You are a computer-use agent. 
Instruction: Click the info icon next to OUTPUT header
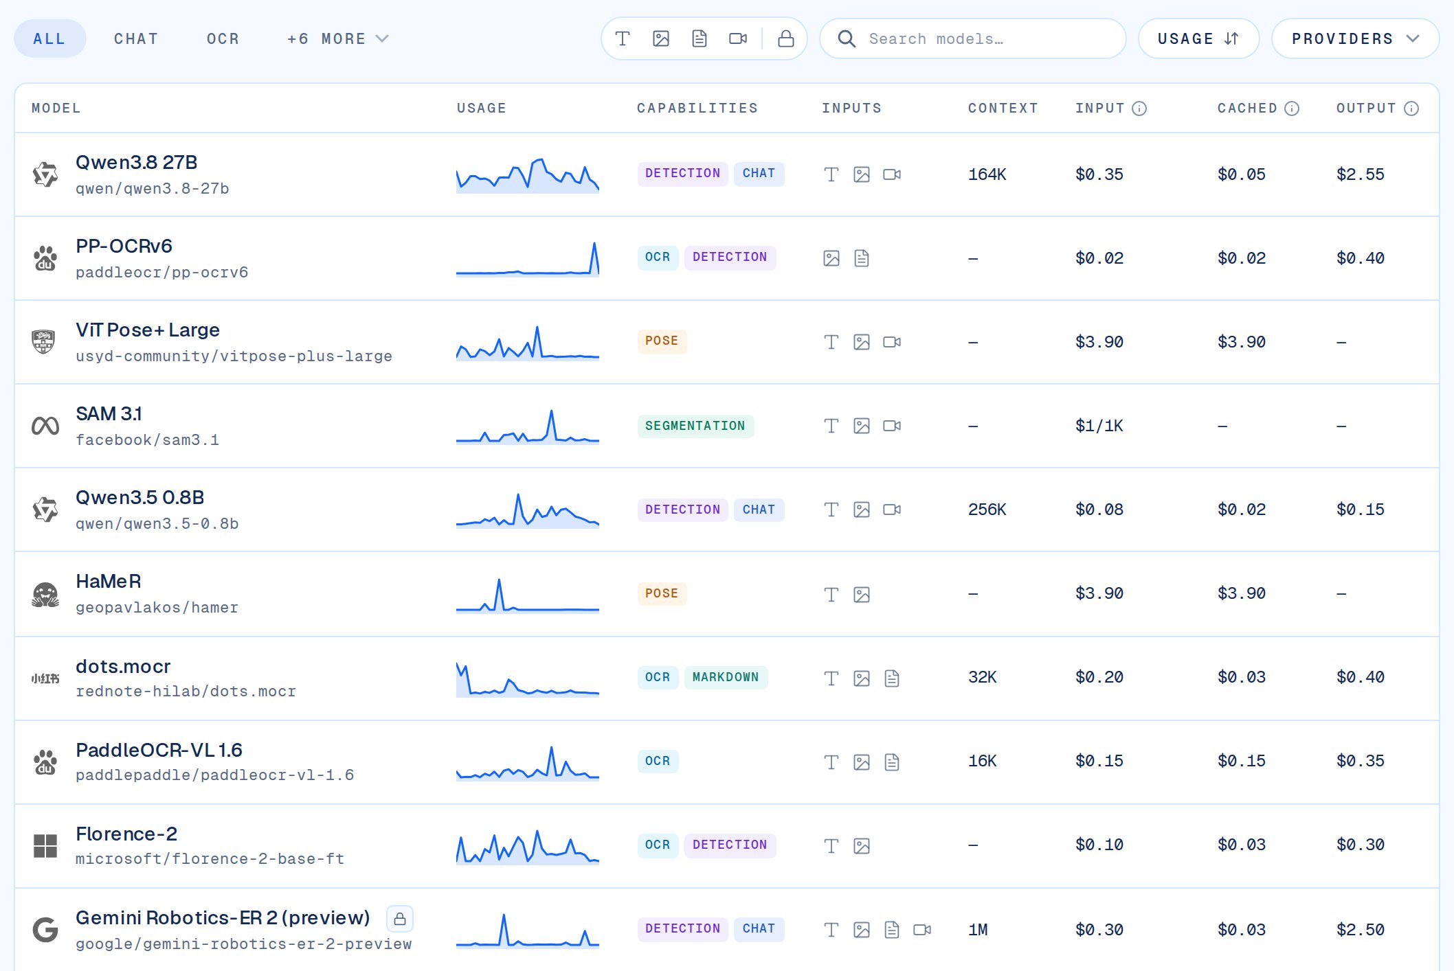[x=1411, y=108]
